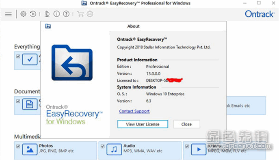Click the title bar application icon
Viewport: 279px width, 160px height.
84,3
